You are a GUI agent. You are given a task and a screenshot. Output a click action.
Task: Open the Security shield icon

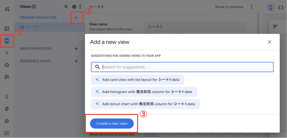pos(7,109)
